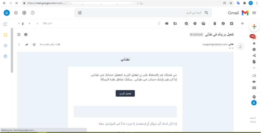Click the search magnifier icon
This screenshot has width=261, height=133.
point(206,13)
